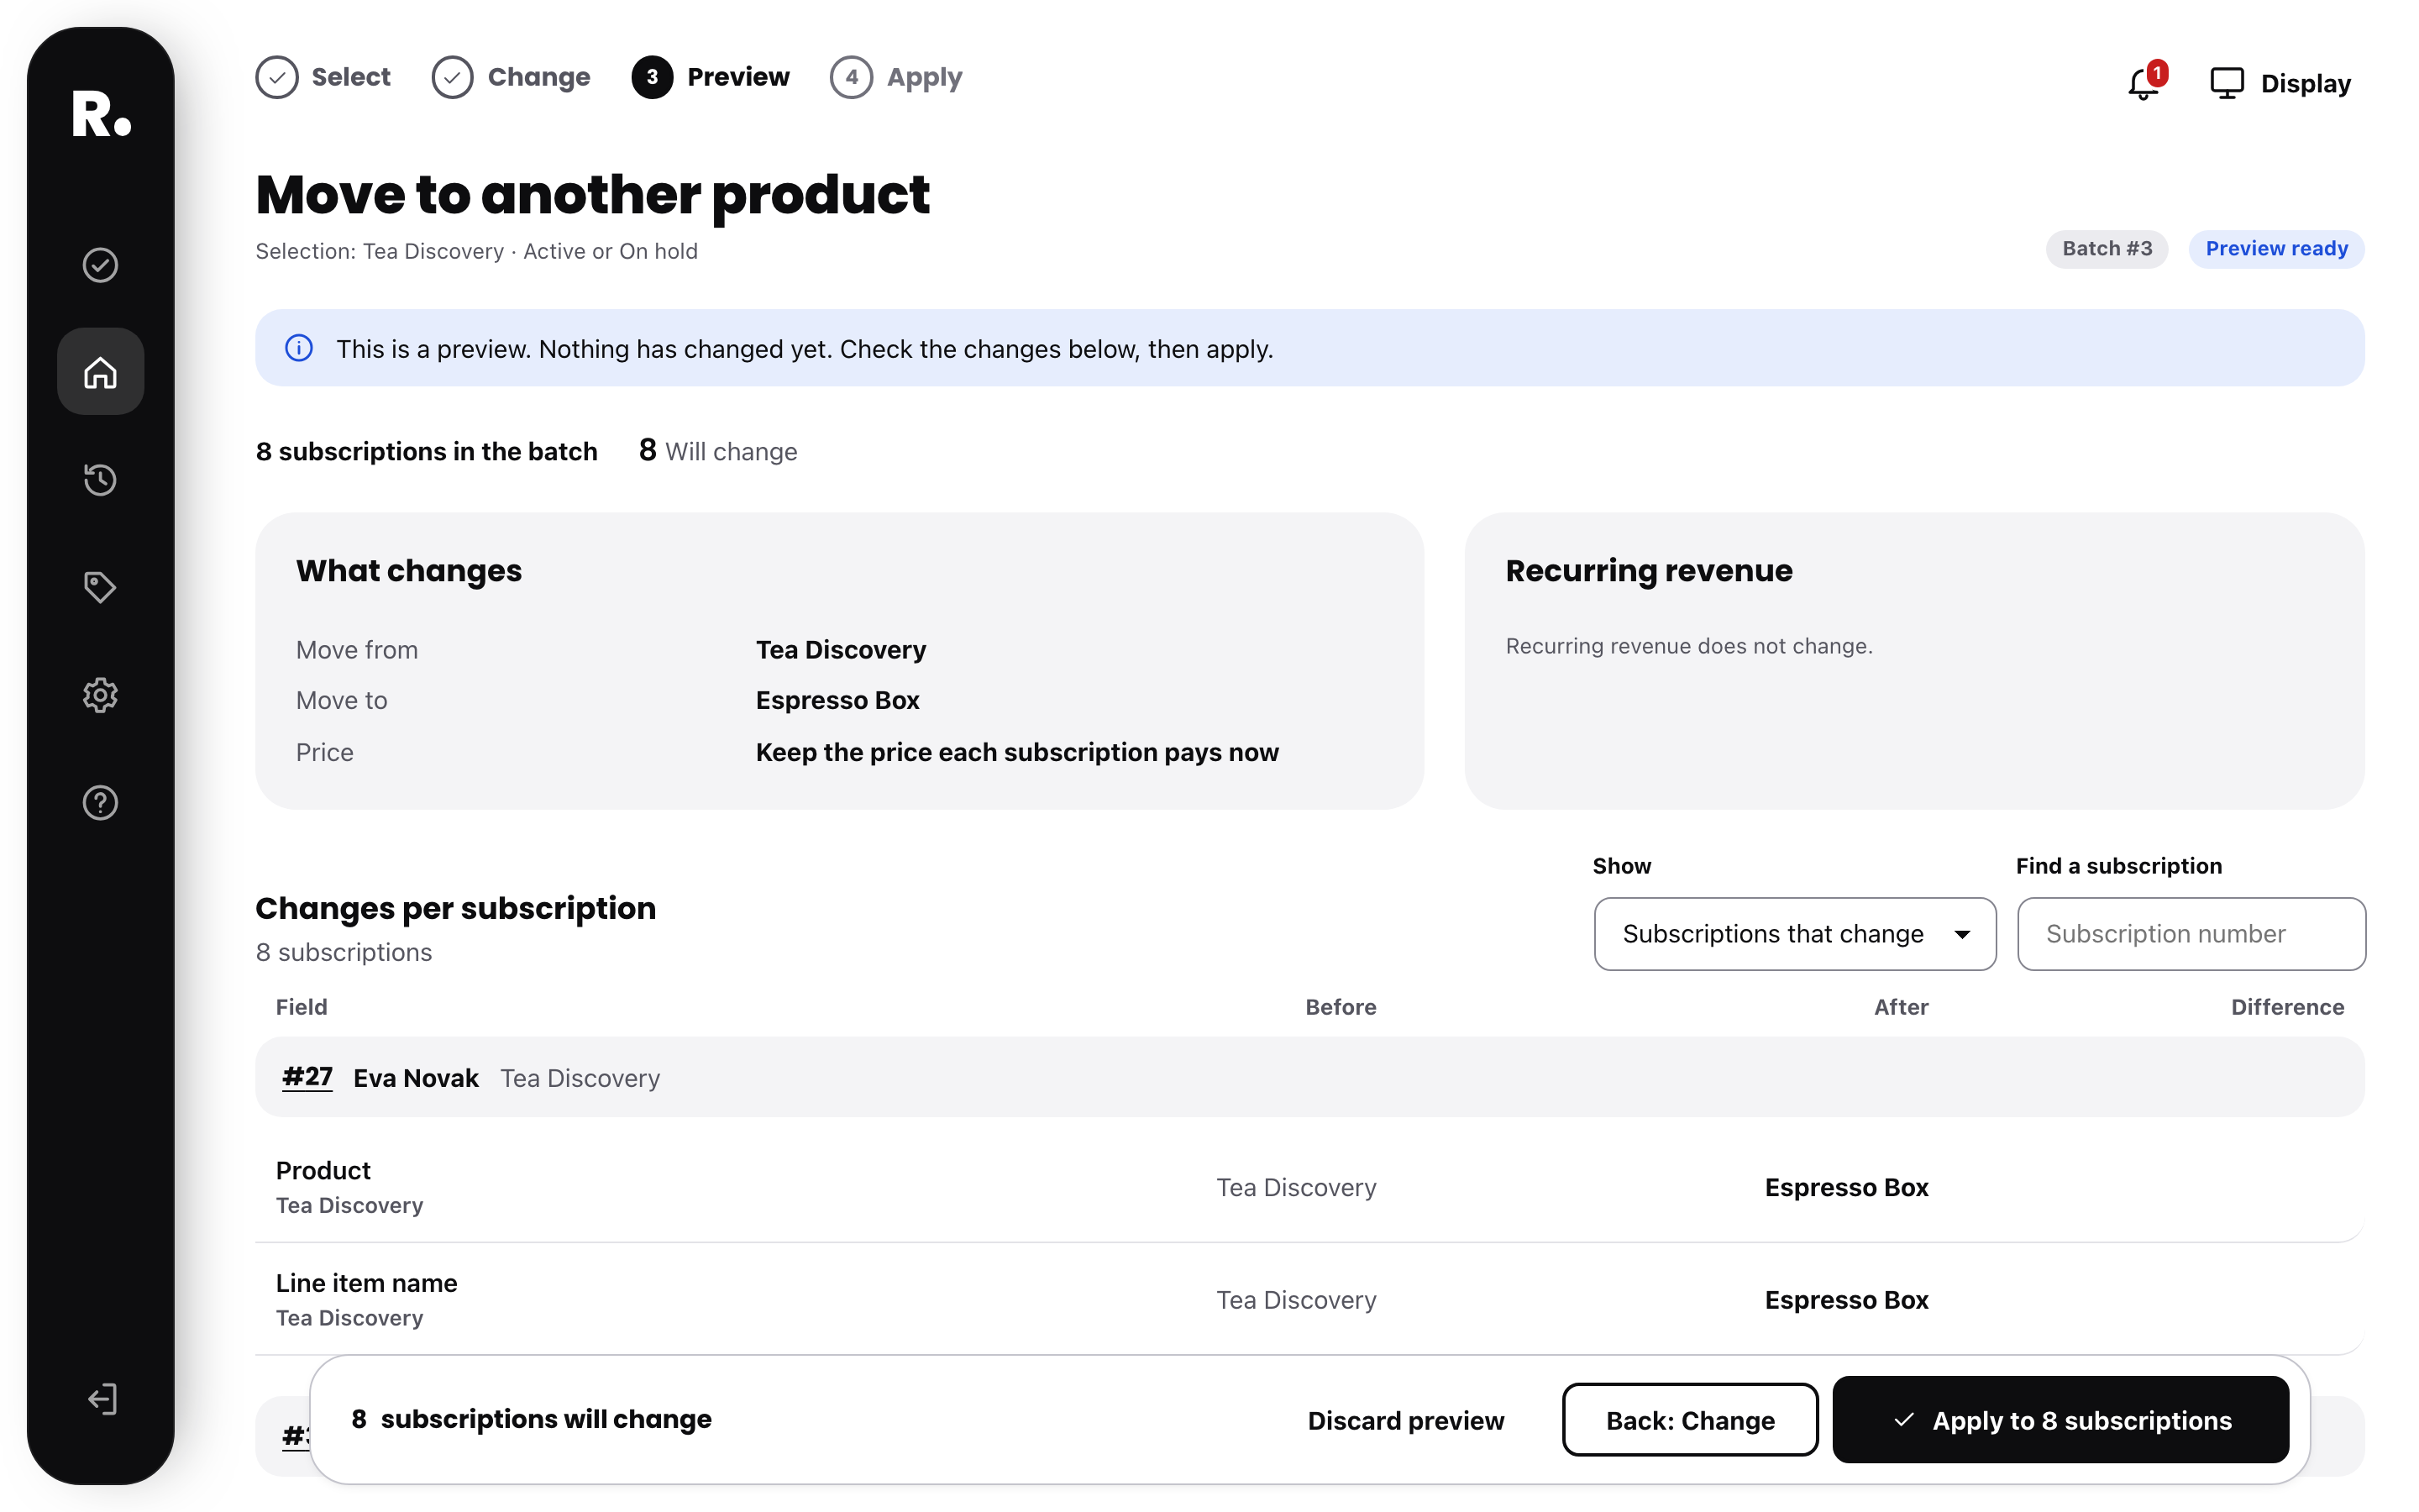This screenshot has width=2419, height=1512.
Task: Click 'Recurring revenue does not change.' text
Action: pyautogui.click(x=1688, y=646)
